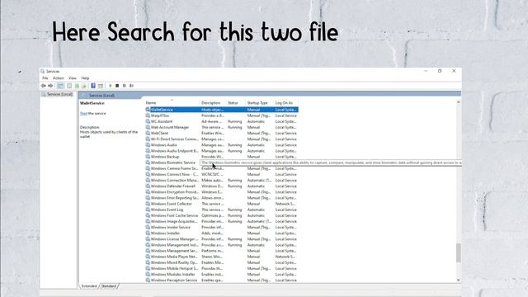528x297 pixels.
Task: Click the gear icon beside Windows Audio
Action: [x=148, y=145]
